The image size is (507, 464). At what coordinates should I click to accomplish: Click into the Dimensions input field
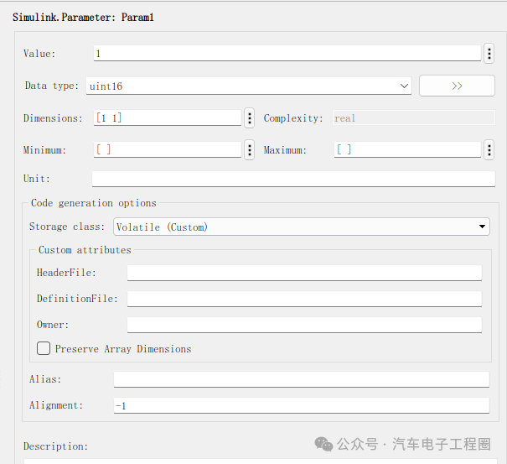(x=168, y=117)
